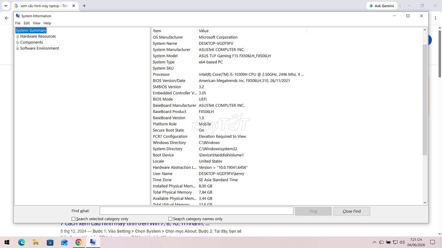
Task: Click the Find button
Action: tap(313, 211)
